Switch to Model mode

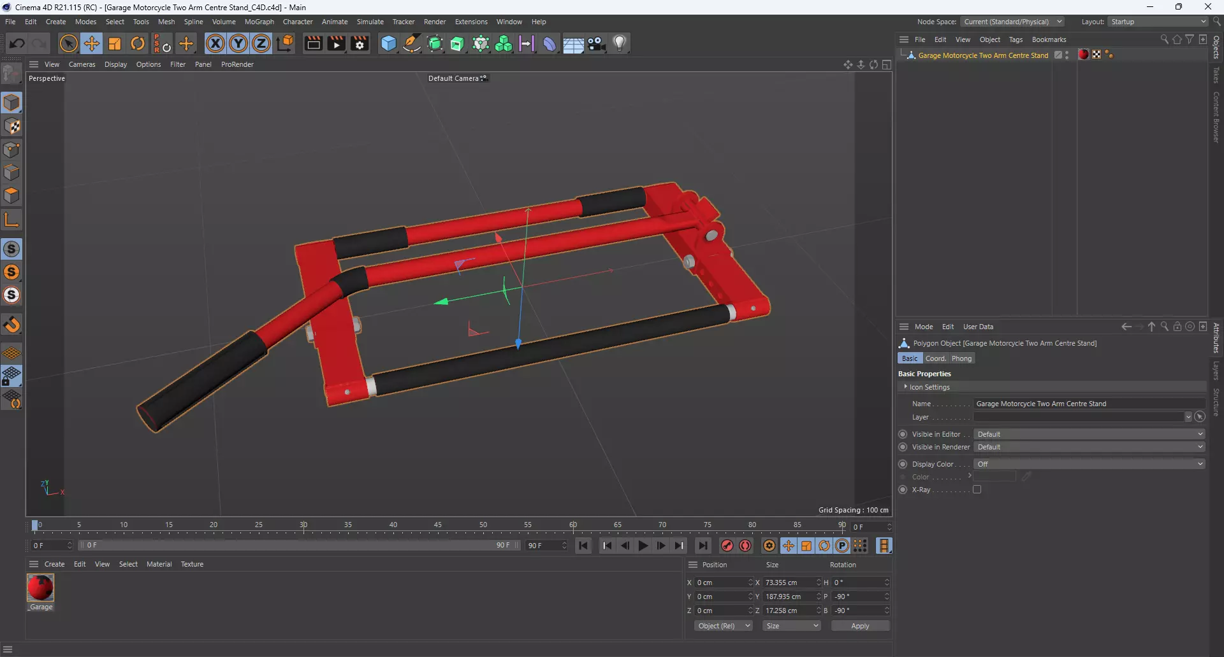tap(12, 102)
